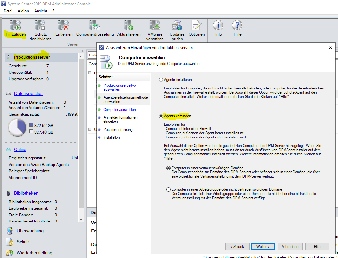338x258 pixels.
Task: Click the used-space 372,52 GB color swatch
Action: pyautogui.click(x=31, y=125)
